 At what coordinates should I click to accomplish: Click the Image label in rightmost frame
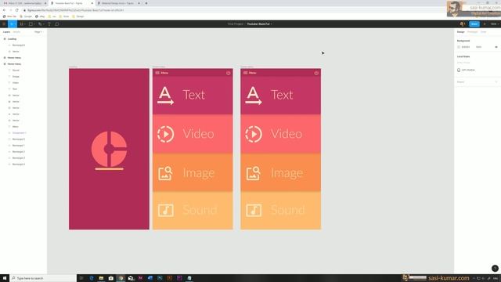click(287, 174)
